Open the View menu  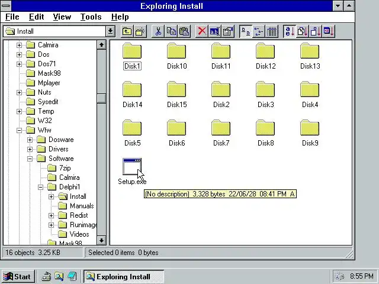(x=62, y=17)
